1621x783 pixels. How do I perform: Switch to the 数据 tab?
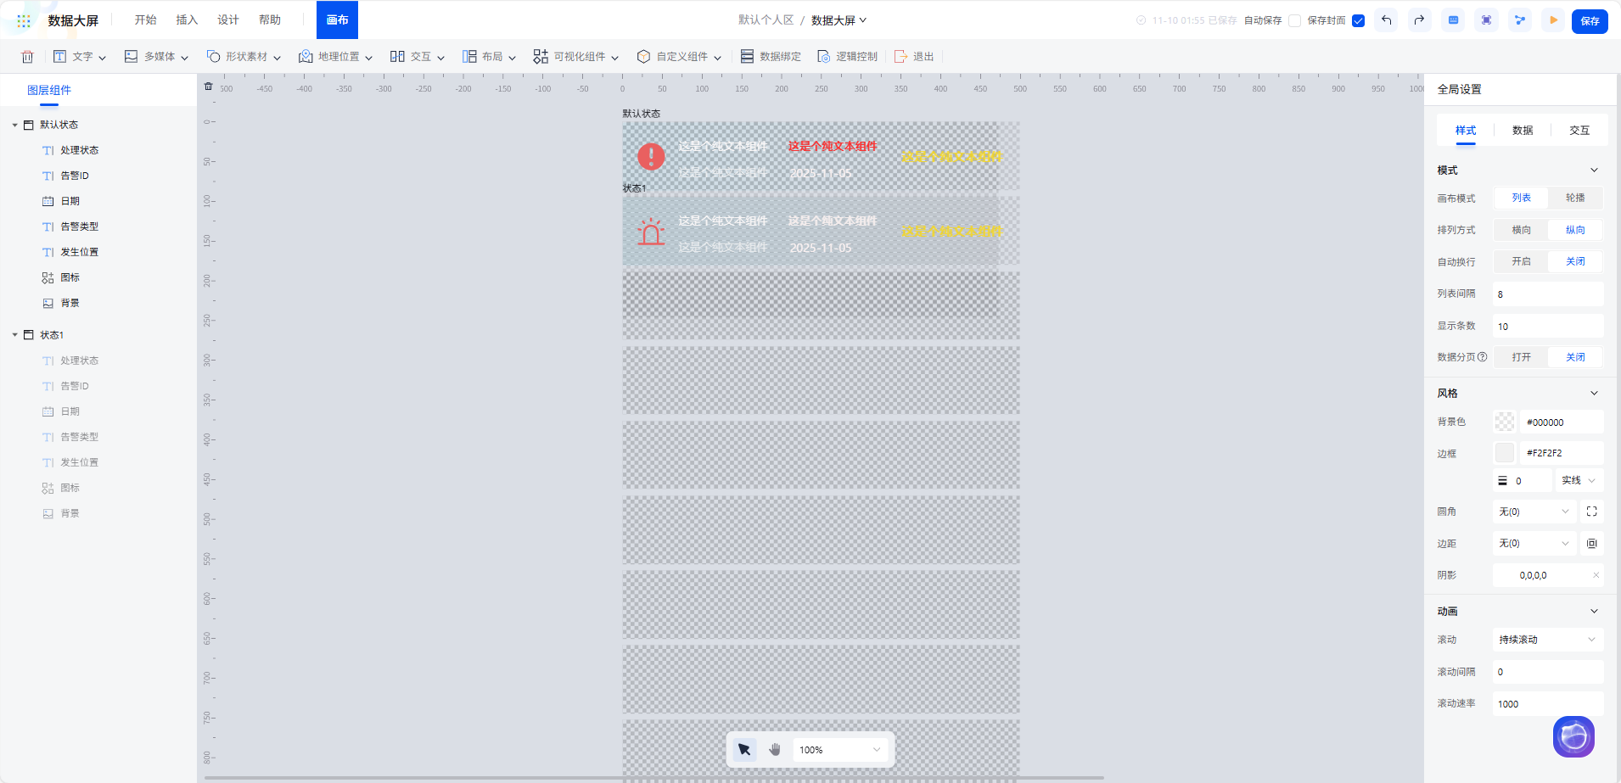click(1523, 131)
